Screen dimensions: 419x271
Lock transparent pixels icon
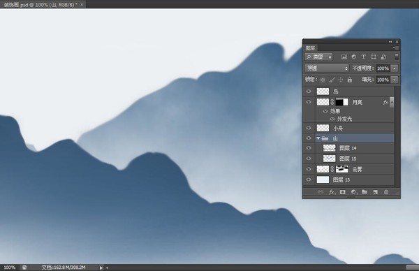coord(323,80)
